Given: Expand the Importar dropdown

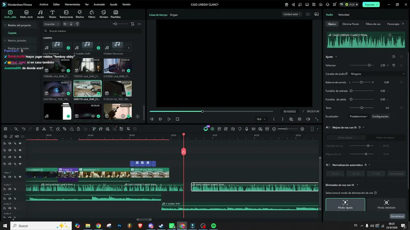Looking at the screenshot, I should click(52, 24).
